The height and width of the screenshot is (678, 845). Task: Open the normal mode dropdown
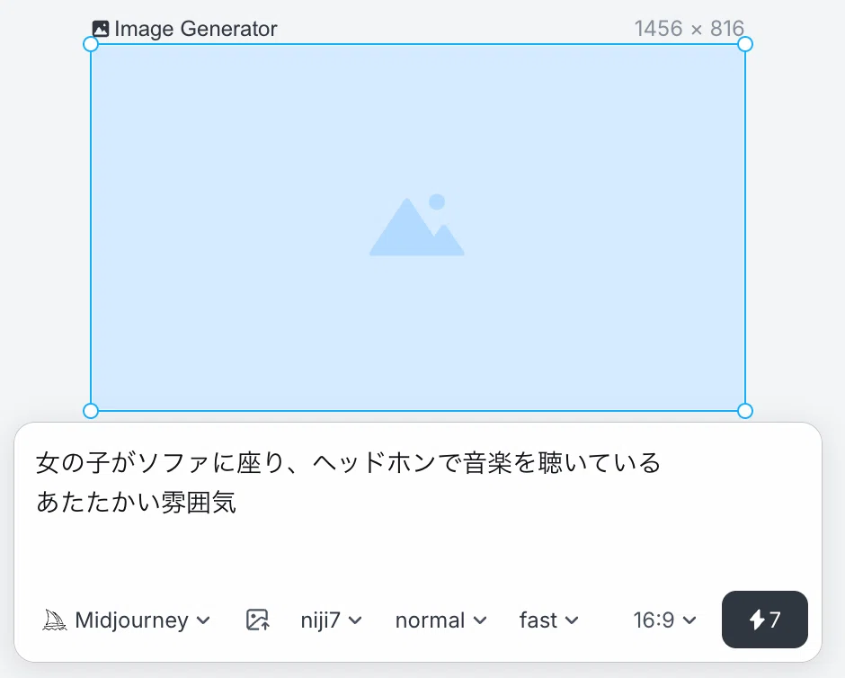[x=440, y=620]
